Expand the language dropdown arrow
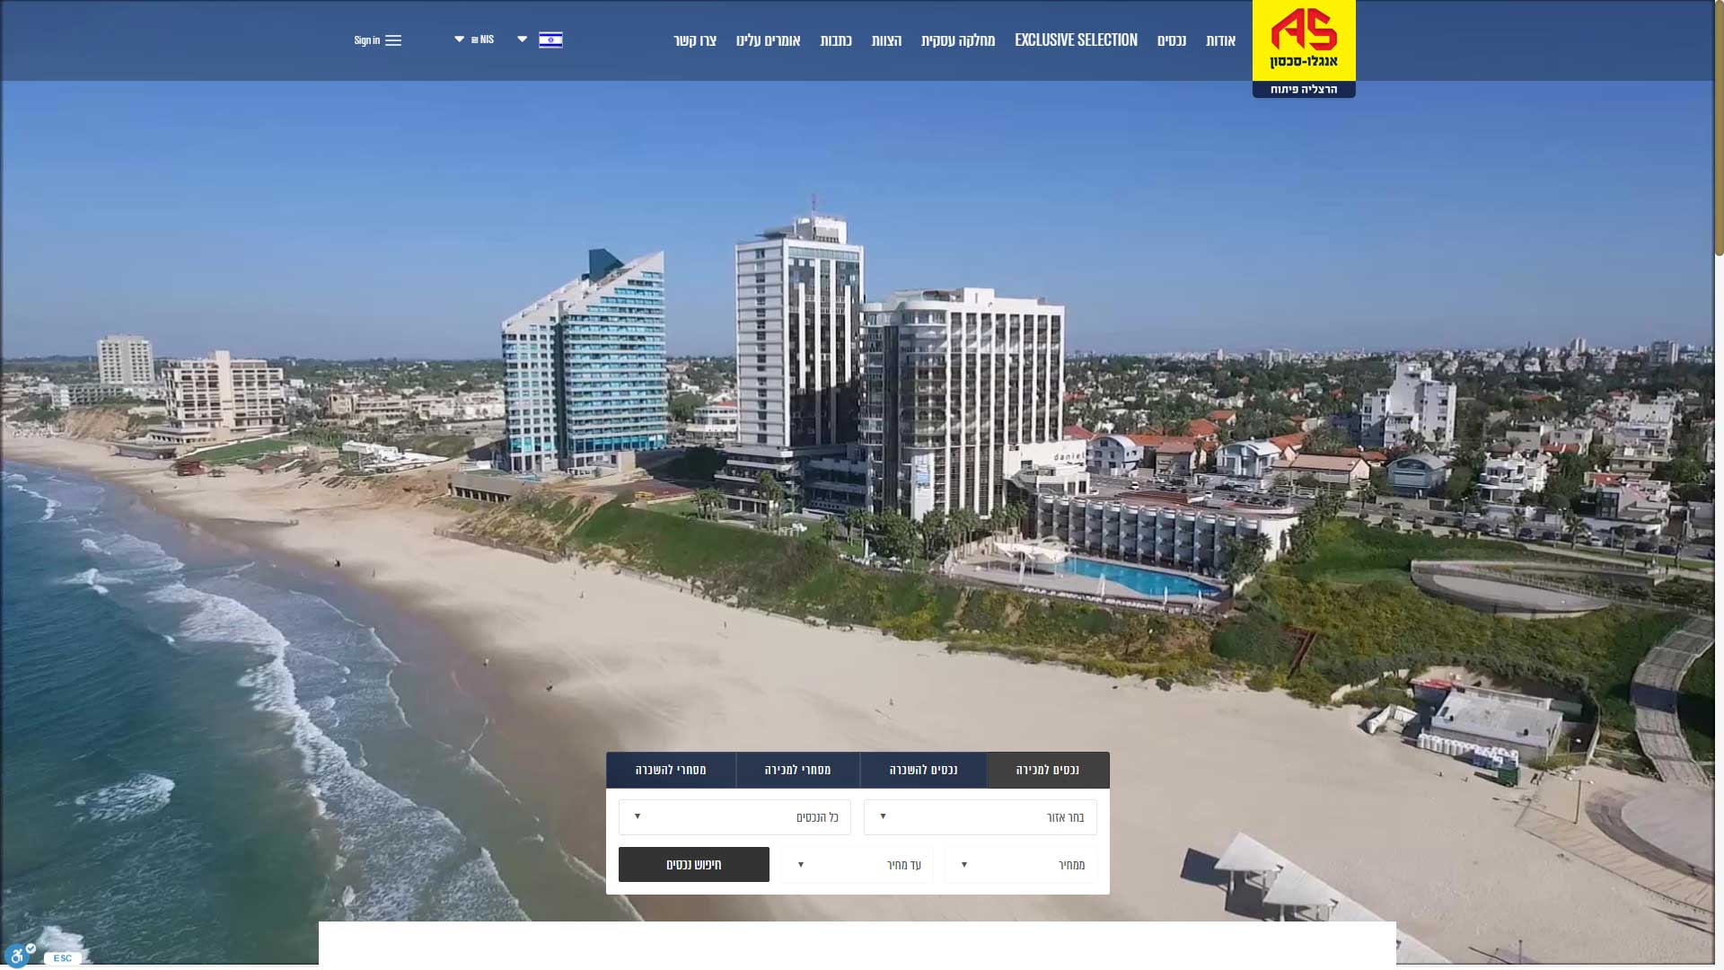 [523, 40]
